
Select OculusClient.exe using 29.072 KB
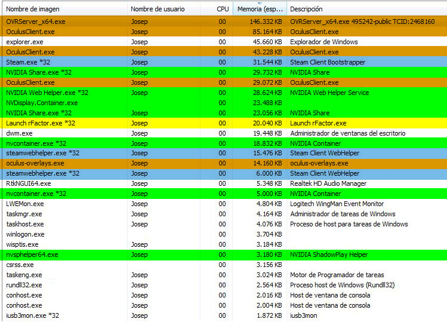[x=224, y=82]
